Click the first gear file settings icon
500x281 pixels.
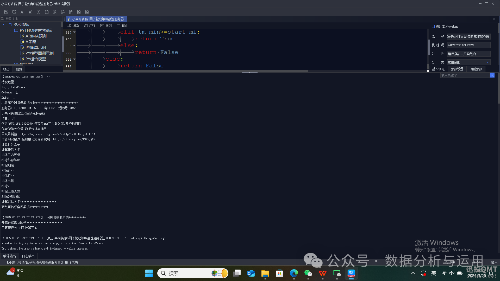(79, 12)
